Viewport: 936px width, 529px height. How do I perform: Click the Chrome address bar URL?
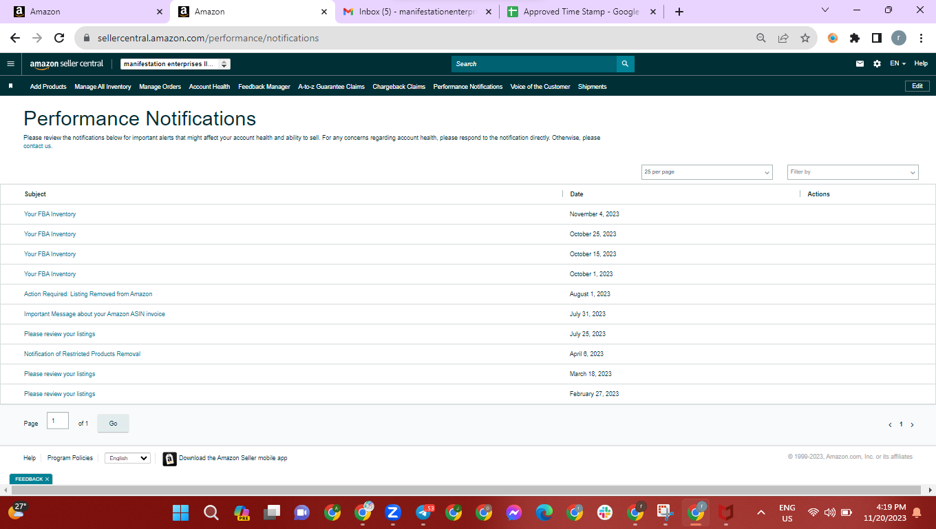click(x=206, y=39)
